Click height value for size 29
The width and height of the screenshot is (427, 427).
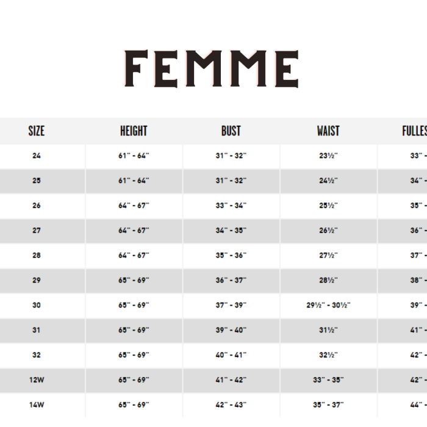pyautogui.click(x=134, y=280)
